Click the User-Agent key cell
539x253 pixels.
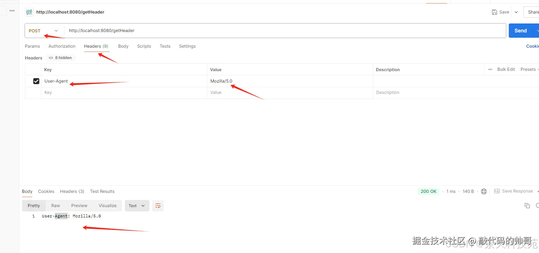coord(124,81)
